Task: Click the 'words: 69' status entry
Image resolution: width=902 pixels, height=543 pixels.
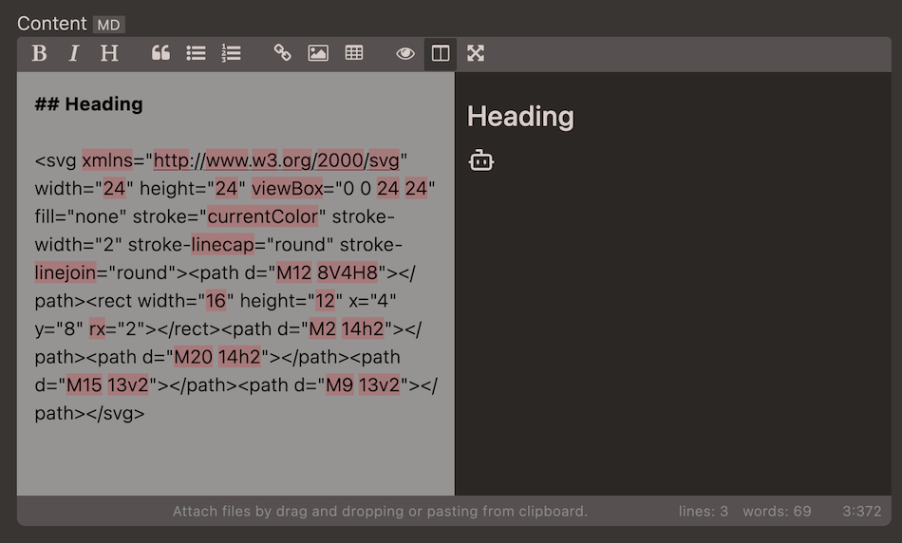Action: pos(778,512)
